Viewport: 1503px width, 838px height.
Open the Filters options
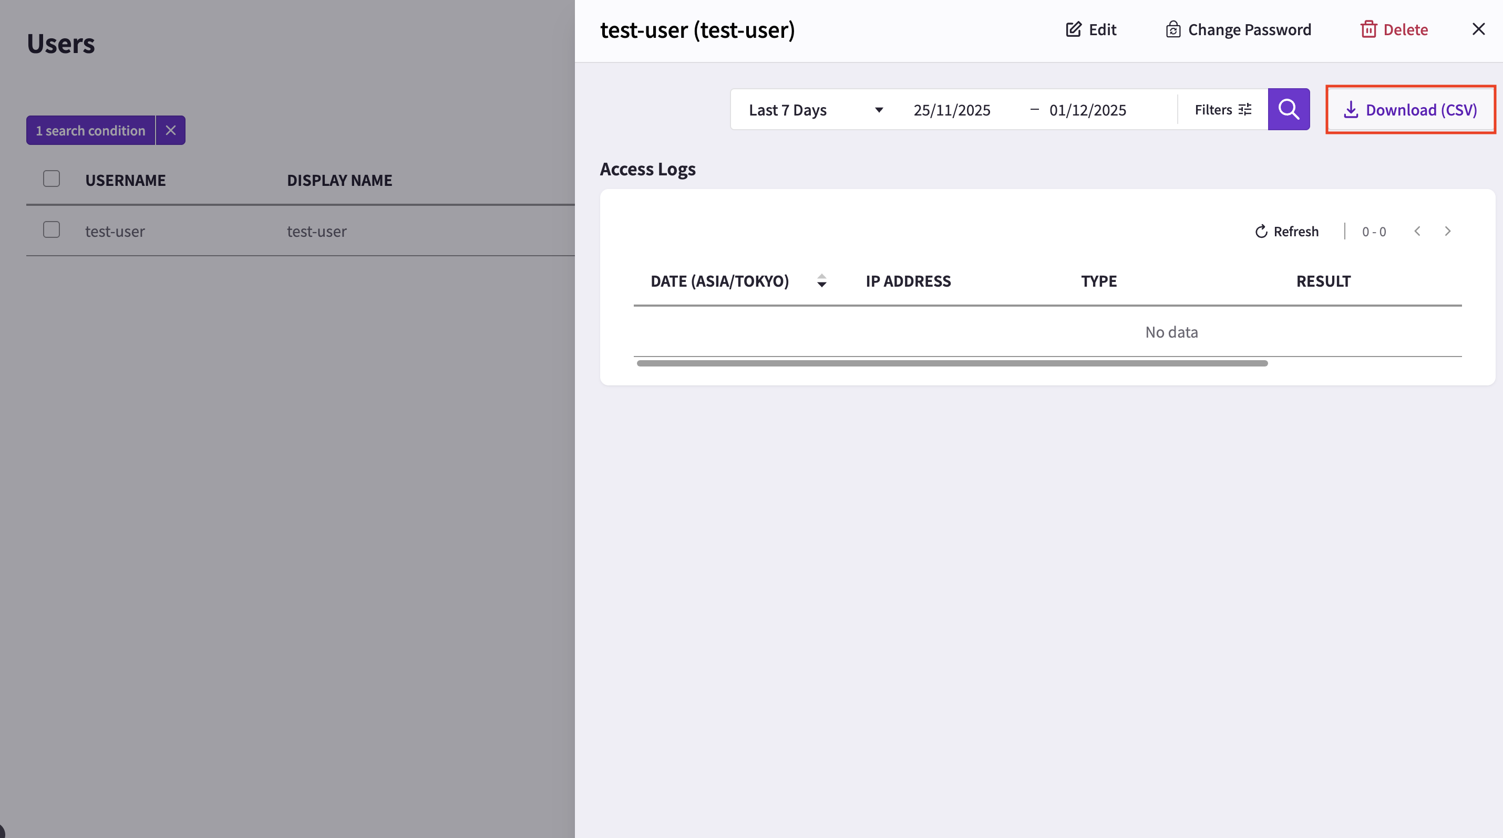pos(1223,110)
